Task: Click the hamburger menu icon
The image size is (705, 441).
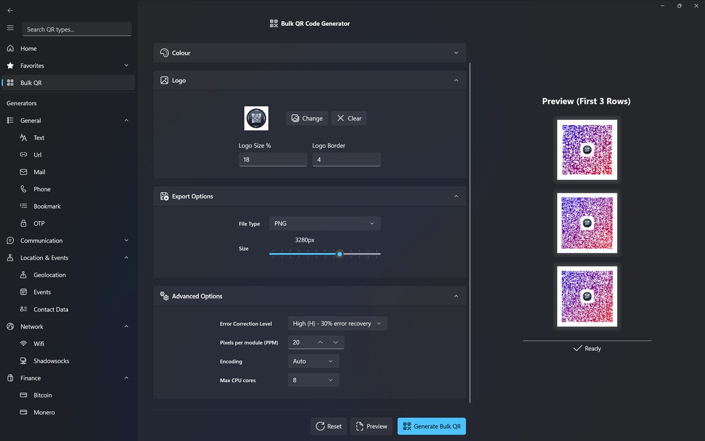Action: 10,28
